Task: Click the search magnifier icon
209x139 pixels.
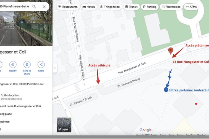Action: tap(34, 7)
